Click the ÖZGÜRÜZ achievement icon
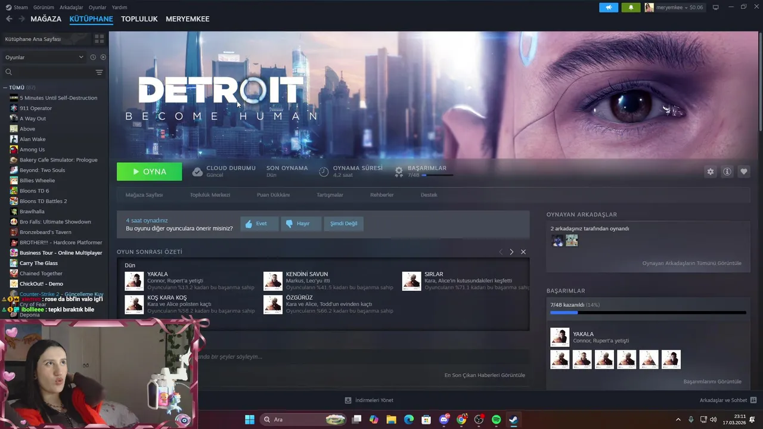Image resolution: width=763 pixels, height=429 pixels. [273, 304]
